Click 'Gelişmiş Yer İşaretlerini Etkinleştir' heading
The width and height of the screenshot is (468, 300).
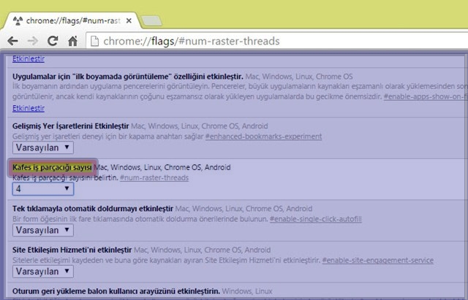coord(70,126)
